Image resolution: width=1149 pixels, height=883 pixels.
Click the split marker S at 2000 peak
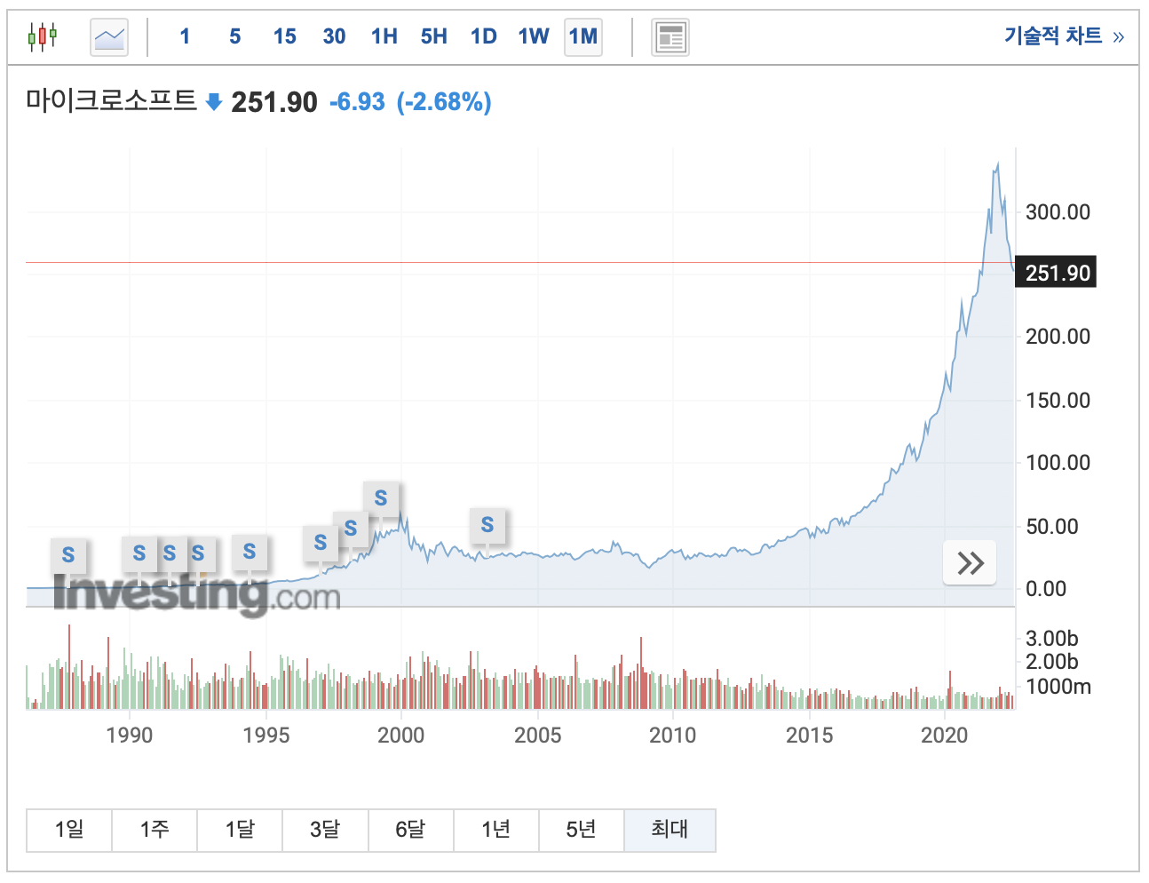(x=381, y=498)
